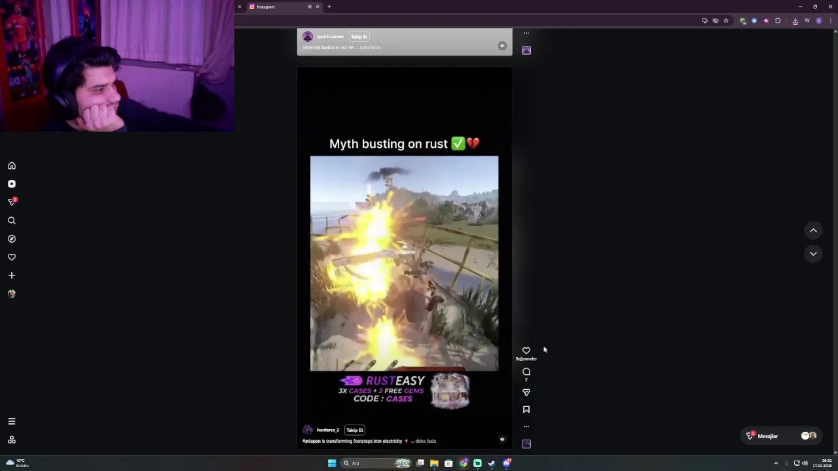
Task: Click the install app icon in address bar
Action: coord(705,21)
